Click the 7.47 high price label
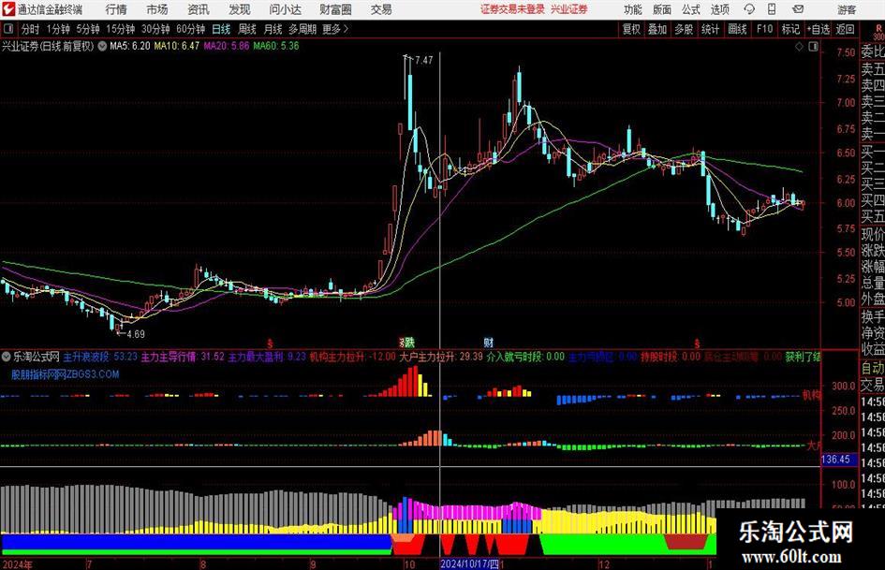 pos(424,60)
